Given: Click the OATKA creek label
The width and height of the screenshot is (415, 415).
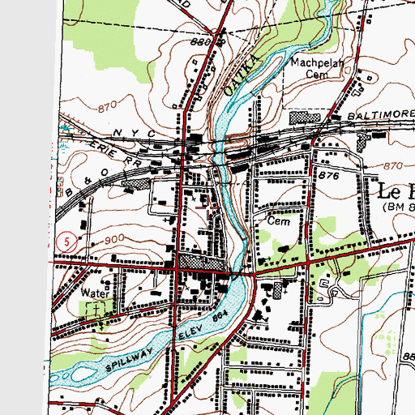Looking at the screenshot, I should click(x=242, y=75).
